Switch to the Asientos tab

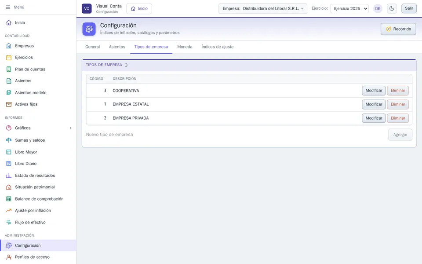pos(117,47)
